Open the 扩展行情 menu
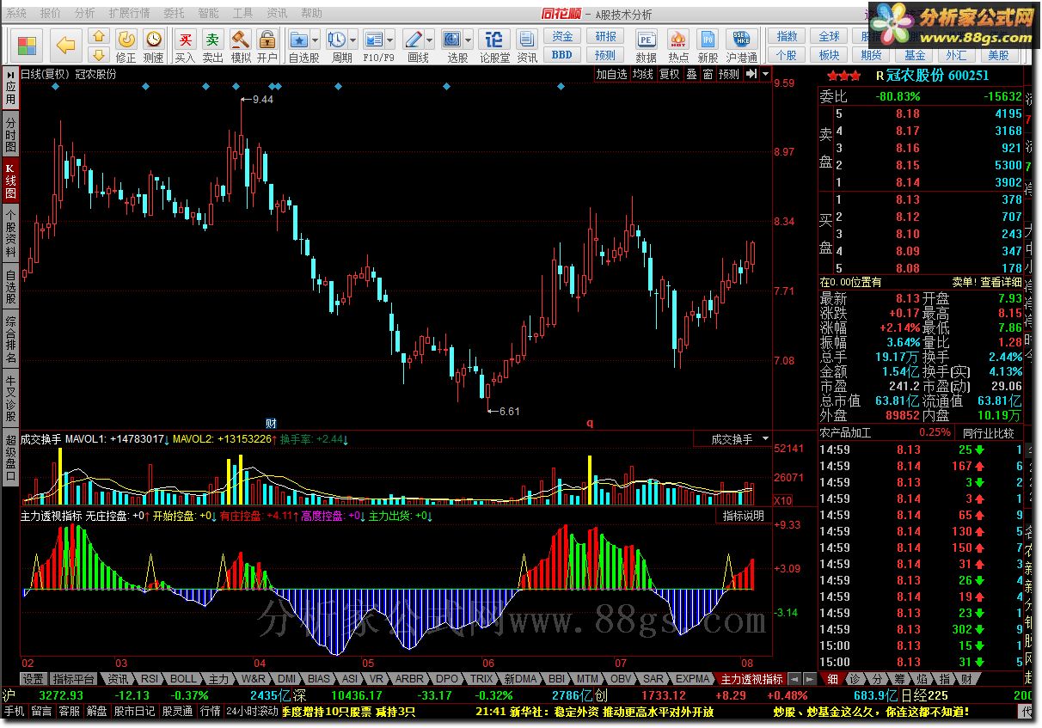Screen dimensions: 1042x728 click(x=129, y=14)
